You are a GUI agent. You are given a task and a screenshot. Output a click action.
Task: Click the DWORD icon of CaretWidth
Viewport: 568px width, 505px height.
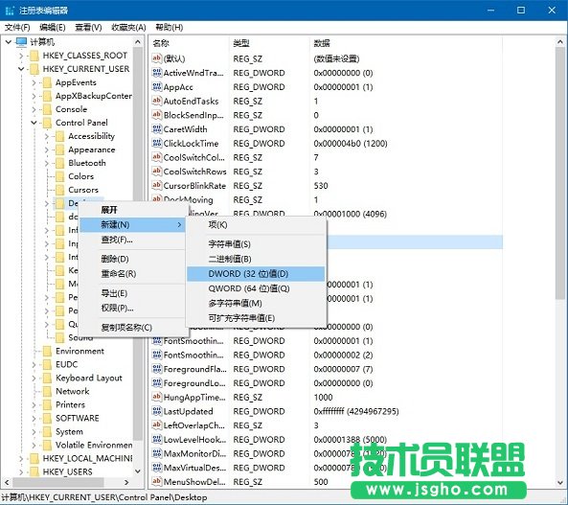[x=156, y=128]
